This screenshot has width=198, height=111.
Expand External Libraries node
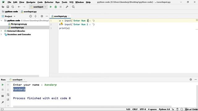1,31
